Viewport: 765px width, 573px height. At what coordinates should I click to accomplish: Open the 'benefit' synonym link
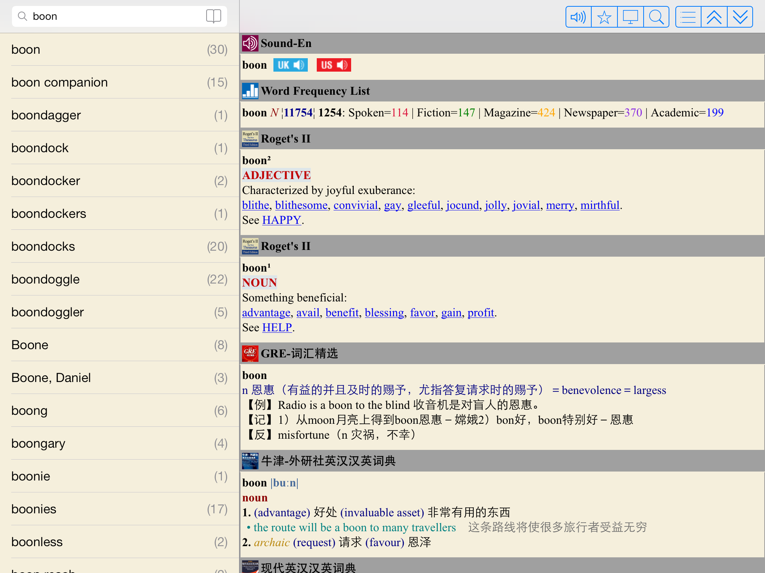tap(342, 313)
